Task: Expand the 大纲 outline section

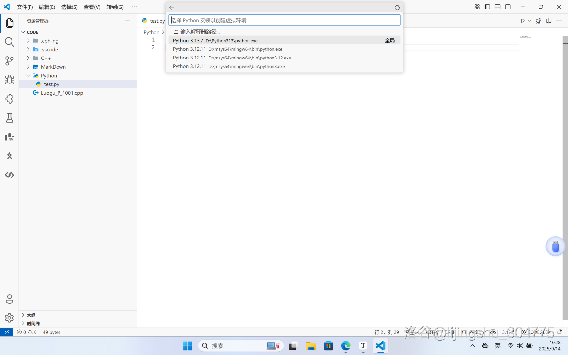Action: tap(31, 315)
